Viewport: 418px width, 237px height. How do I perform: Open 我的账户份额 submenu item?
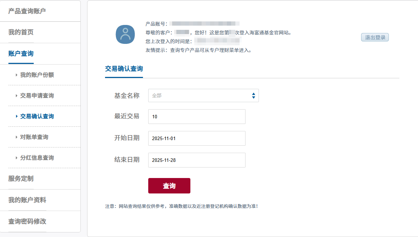(x=37, y=75)
